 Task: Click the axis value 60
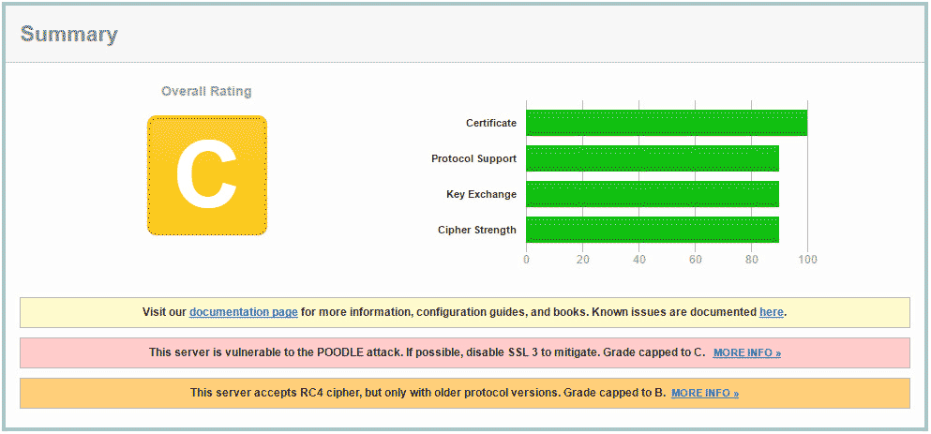696,260
